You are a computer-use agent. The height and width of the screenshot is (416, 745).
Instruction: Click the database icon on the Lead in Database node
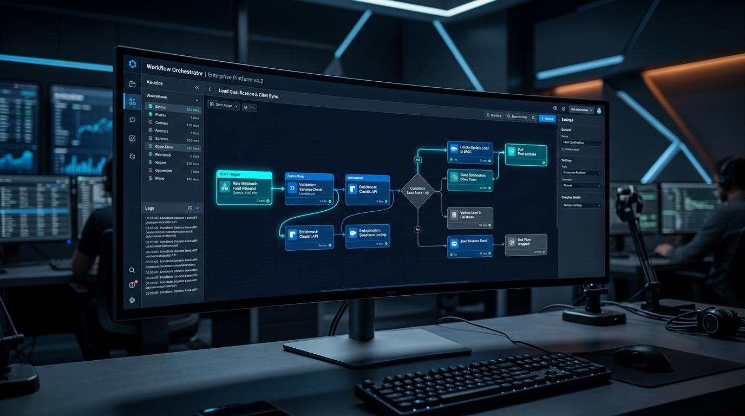[454, 215]
